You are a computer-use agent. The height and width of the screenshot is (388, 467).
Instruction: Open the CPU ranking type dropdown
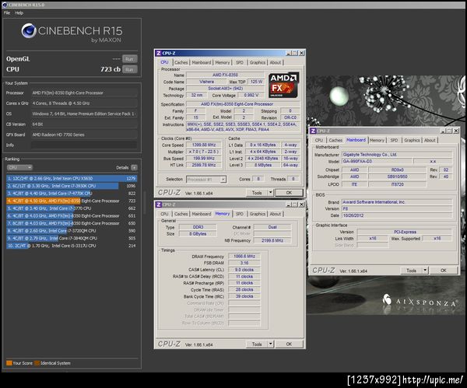coord(19,167)
